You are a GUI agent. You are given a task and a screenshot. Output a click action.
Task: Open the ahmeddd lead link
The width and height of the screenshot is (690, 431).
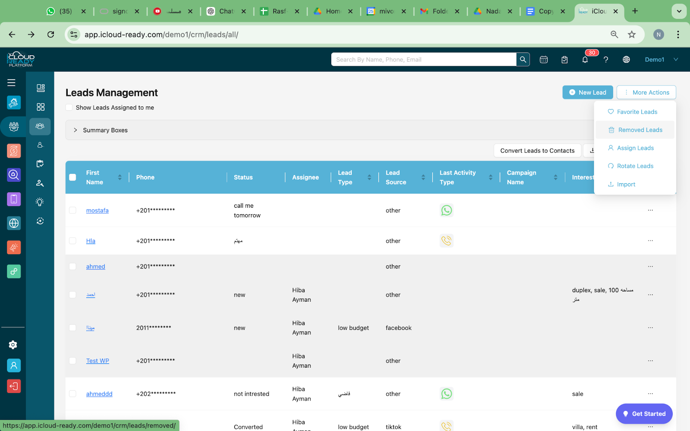[99, 394]
